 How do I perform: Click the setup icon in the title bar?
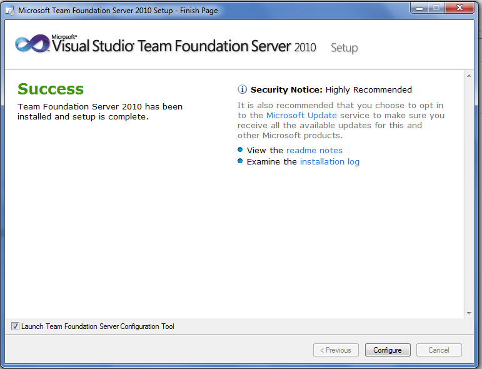point(10,11)
